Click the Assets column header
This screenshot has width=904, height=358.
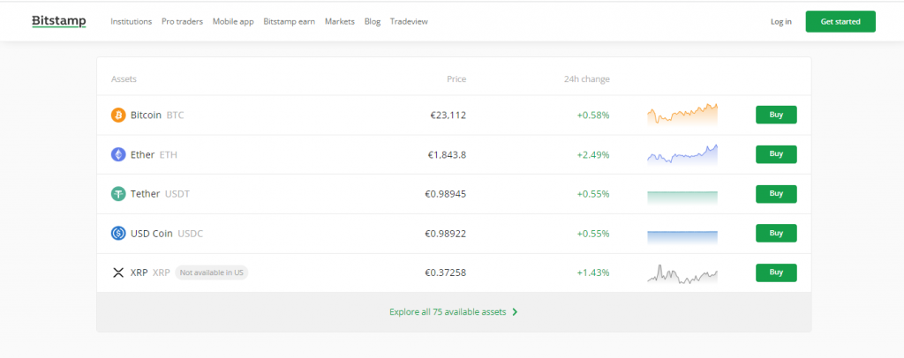(124, 79)
